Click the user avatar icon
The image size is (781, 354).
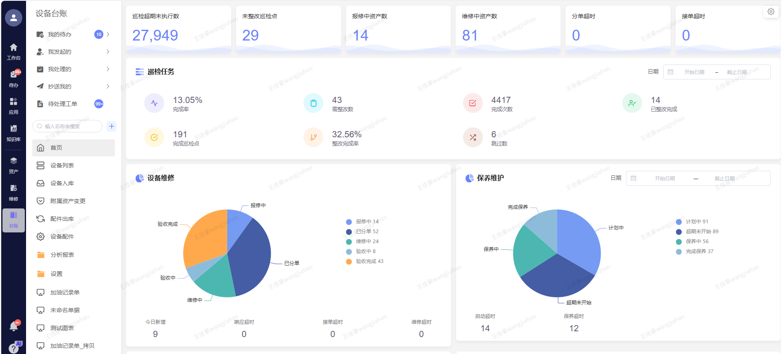click(14, 18)
